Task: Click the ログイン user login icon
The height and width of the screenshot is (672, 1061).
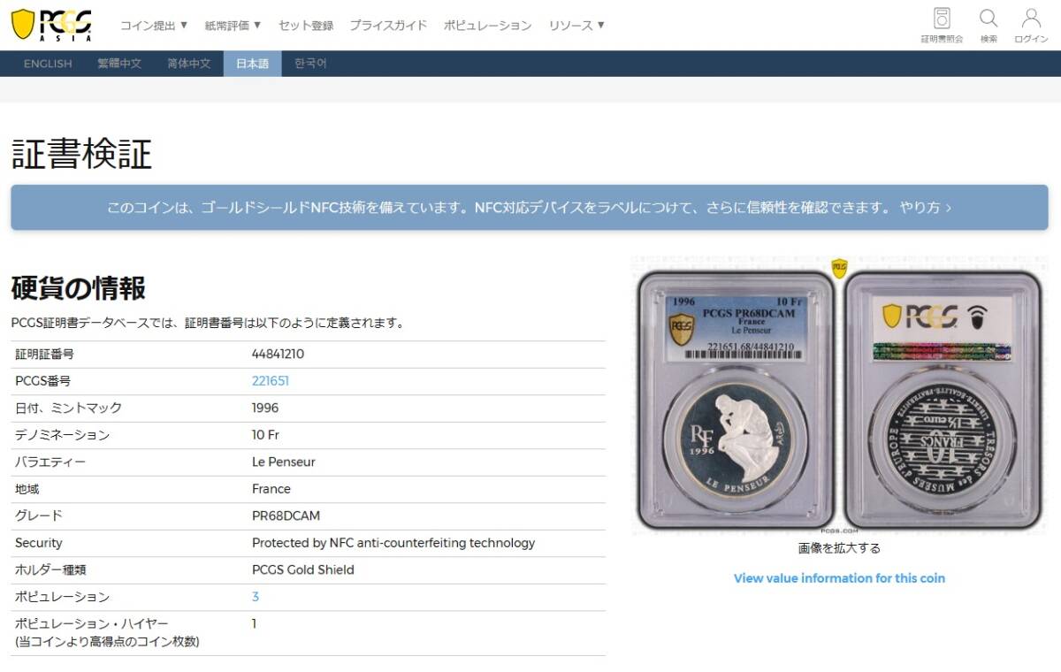Action: click(1031, 25)
